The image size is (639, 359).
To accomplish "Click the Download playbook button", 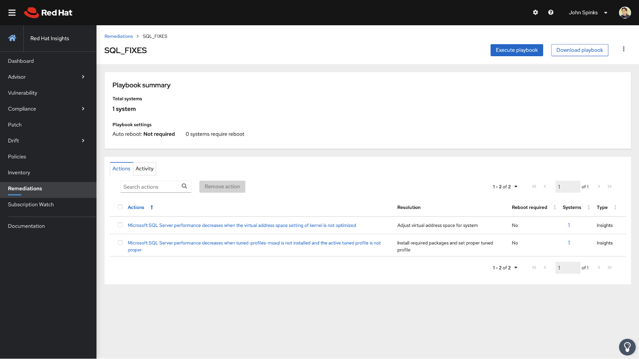I will pyautogui.click(x=579, y=49).
